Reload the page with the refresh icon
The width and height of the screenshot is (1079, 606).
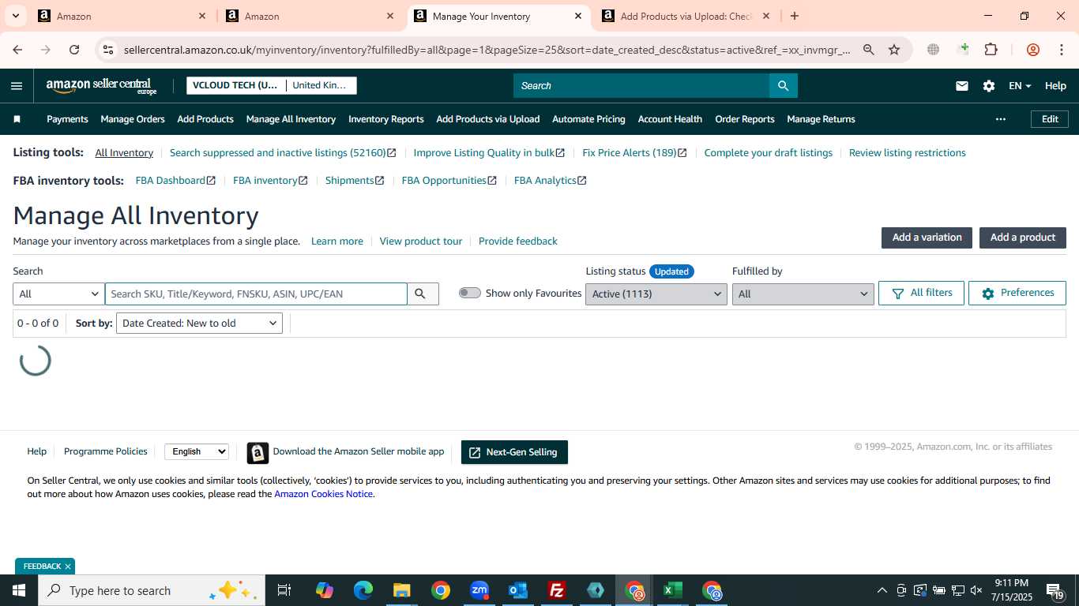74,50
